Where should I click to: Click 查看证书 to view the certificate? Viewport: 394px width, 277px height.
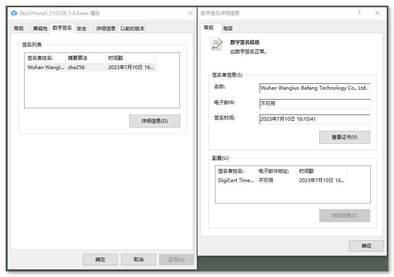click(x=344, y=137)
